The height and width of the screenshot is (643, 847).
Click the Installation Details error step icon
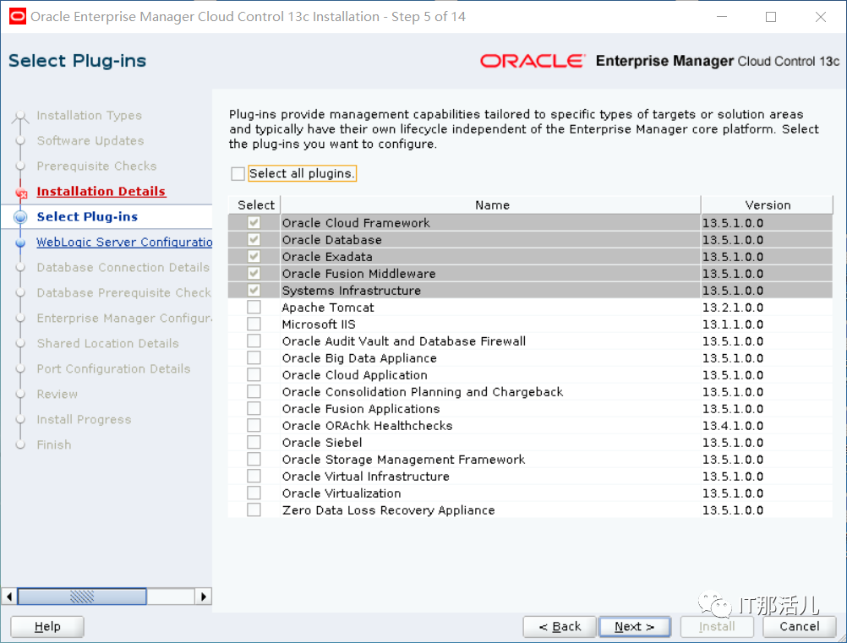click(x=21, y=193)
